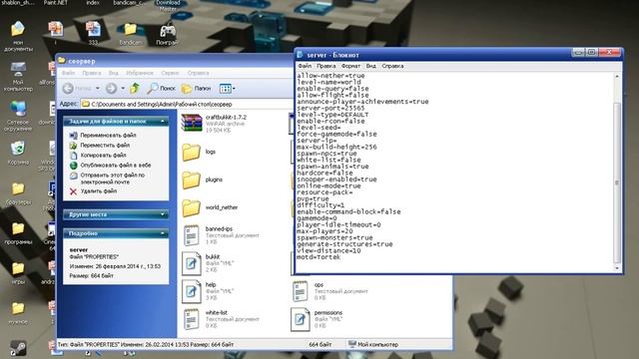The width and height of the screenshot is (639, 359).
Task: Click Notepad scrollbar up arrow
Action: click(x=617, y=77)
